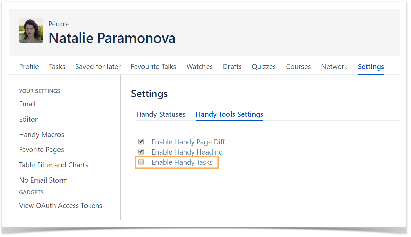Image resolution: width=411 pixels, height=237 pixels.
Task: Click the Enable Handy Heading label
Action: [187, 152]
